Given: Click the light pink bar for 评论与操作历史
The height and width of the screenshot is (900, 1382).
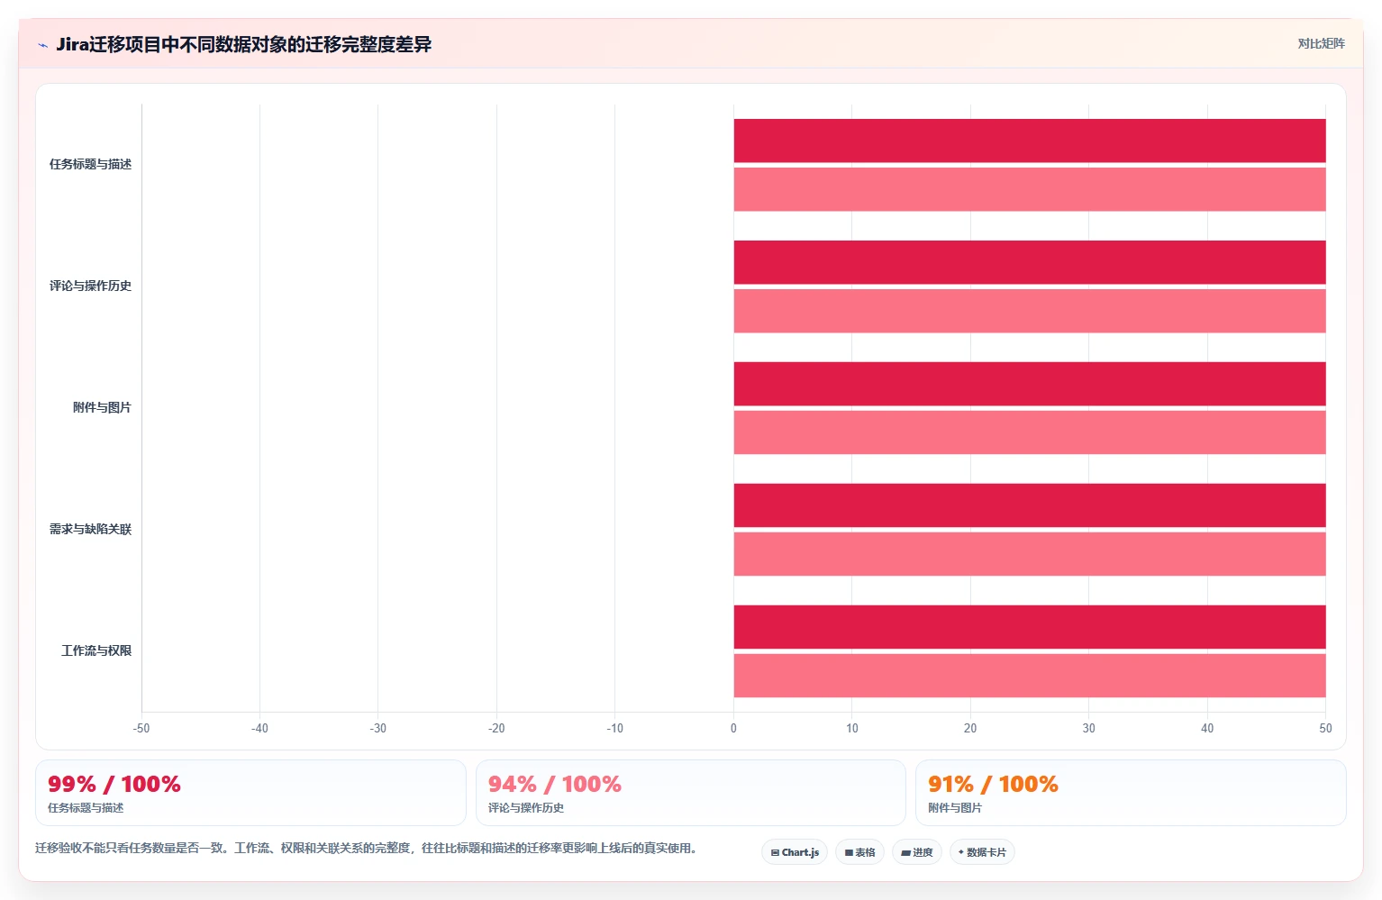Looking at the screenshot, I should pyautogui.click(x=1030, y=311).
